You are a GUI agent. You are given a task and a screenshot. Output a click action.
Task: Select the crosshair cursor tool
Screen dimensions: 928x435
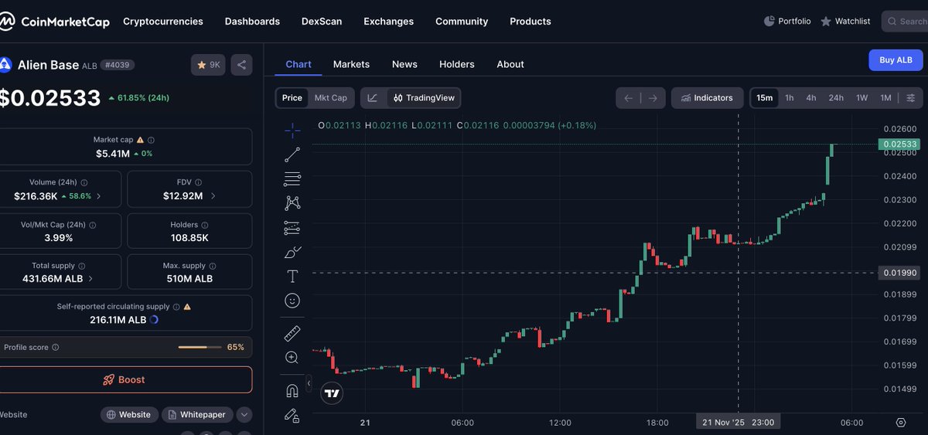292,129
